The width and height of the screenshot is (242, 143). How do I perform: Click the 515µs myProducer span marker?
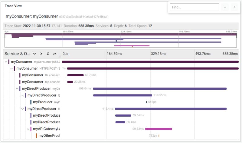click(146, 102)
